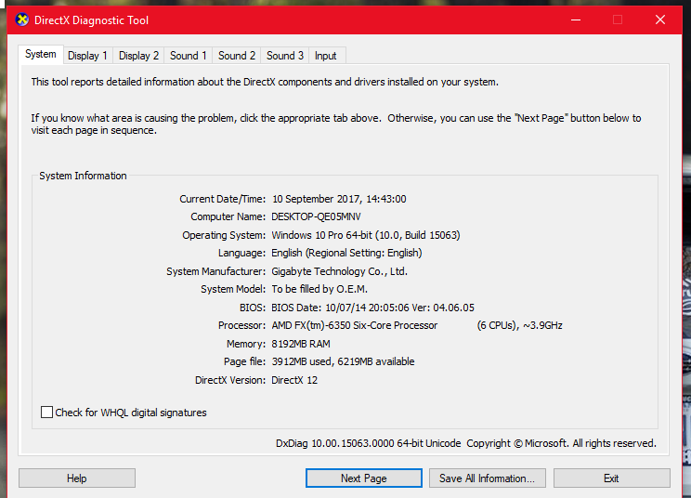Click the English (Regional Setting: English) value

(346, 253)
